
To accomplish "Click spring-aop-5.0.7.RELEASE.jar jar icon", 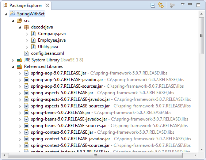I will [26, 73].
